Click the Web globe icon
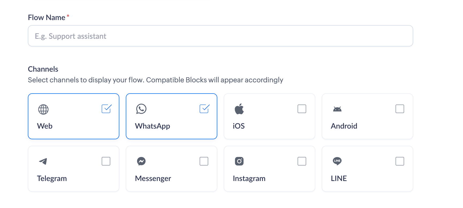 43,109
